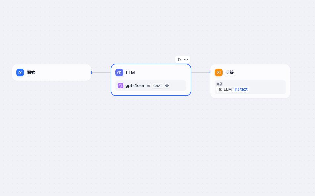315x196 pixels.
Task: Click the CHAT mode badge
Action: tap(158, 86)
